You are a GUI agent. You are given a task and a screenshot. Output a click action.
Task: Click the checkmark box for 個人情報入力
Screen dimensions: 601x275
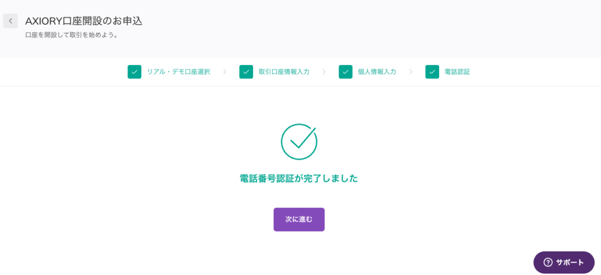345,72
